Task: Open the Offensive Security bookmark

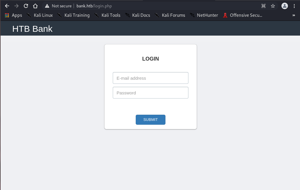Action: pos(243,15)
